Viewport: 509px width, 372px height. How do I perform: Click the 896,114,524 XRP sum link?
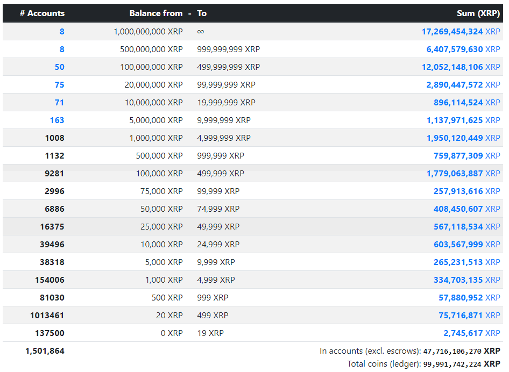pyautogui.click(x=467, y=103)
